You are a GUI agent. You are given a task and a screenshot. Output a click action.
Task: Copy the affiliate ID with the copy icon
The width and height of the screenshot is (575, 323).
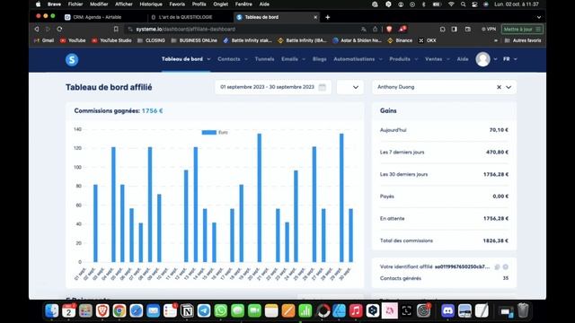point(497,267)
